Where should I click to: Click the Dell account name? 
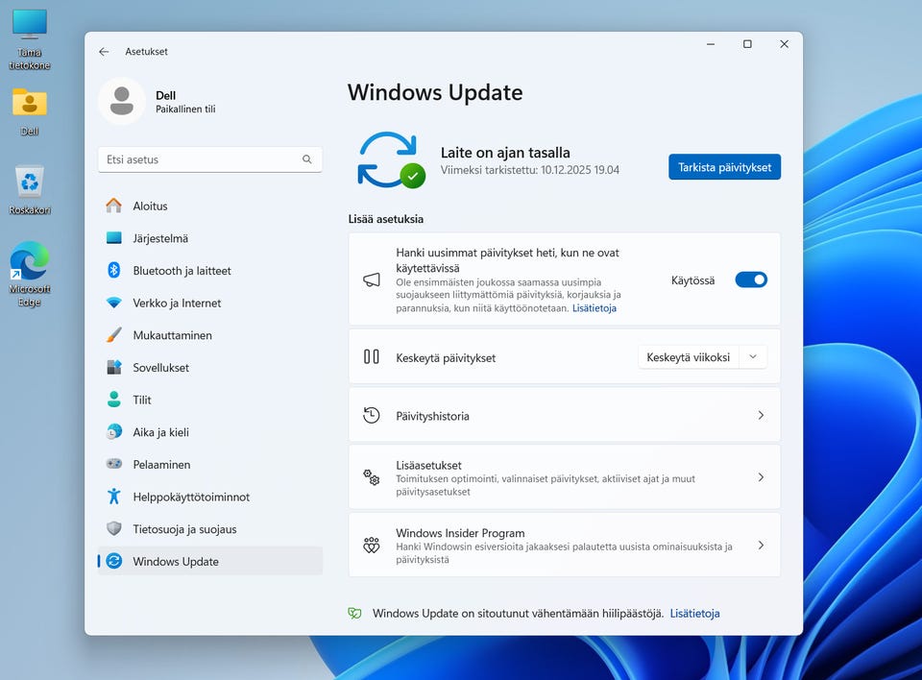click(166, 95)
